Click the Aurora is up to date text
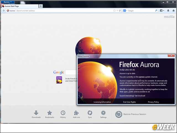This screenshot has height=133, width=177. tap(127, 73)
